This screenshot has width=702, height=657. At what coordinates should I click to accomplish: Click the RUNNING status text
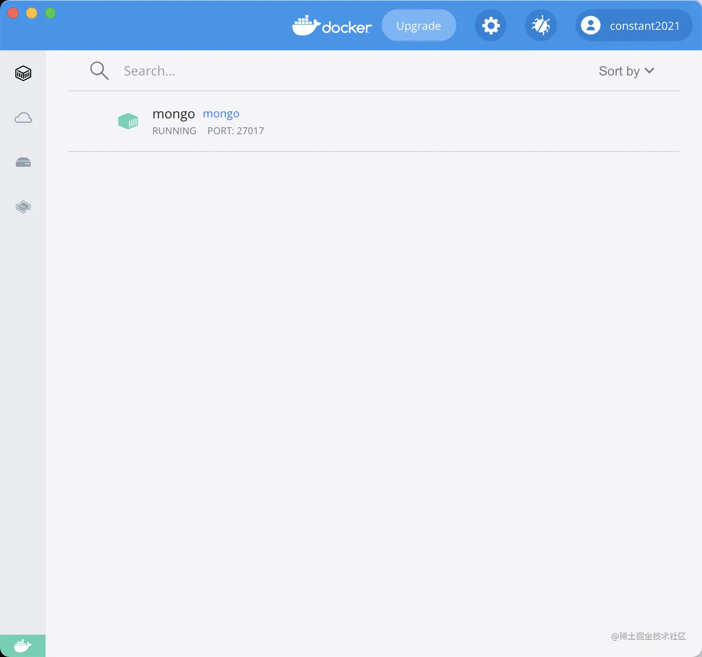click(x=174, y=131)
